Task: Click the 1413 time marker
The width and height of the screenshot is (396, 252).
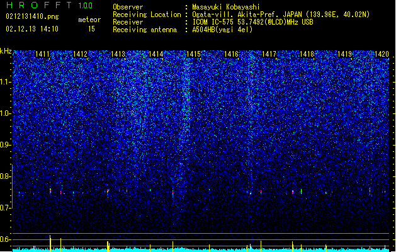Action: click(x=118, y=54)
